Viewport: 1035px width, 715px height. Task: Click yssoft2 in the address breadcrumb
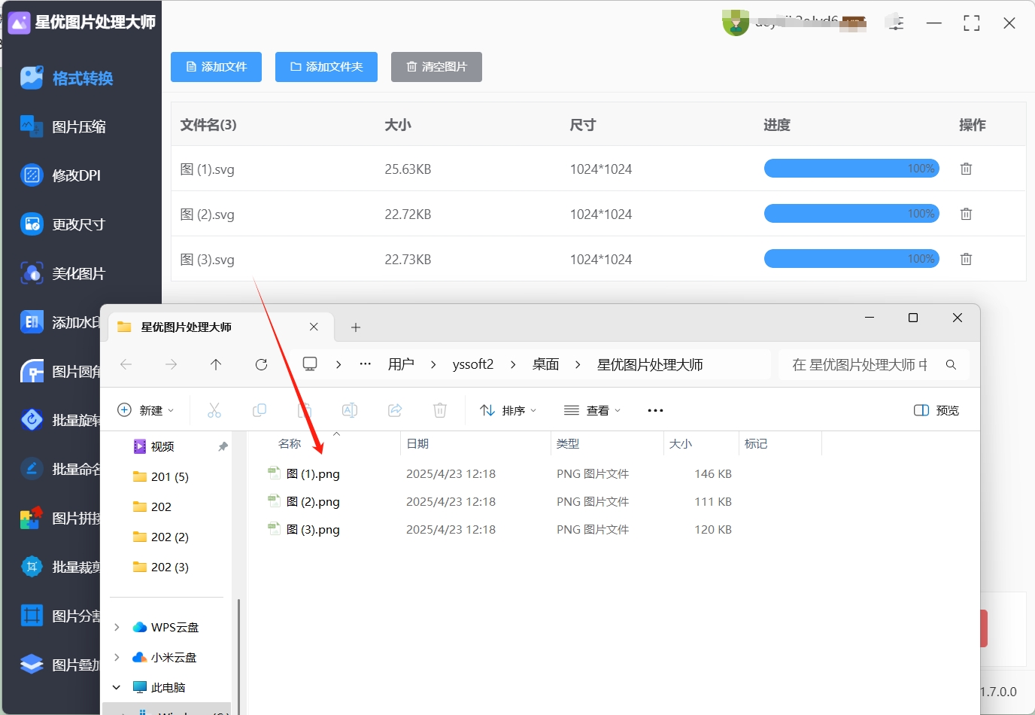click(473, 364)
